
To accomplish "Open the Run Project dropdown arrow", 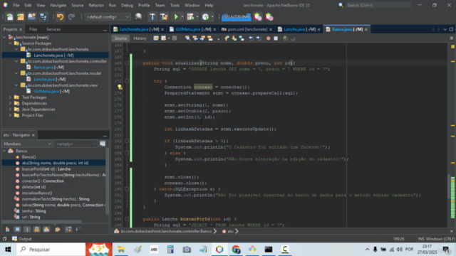I will 182,17.
